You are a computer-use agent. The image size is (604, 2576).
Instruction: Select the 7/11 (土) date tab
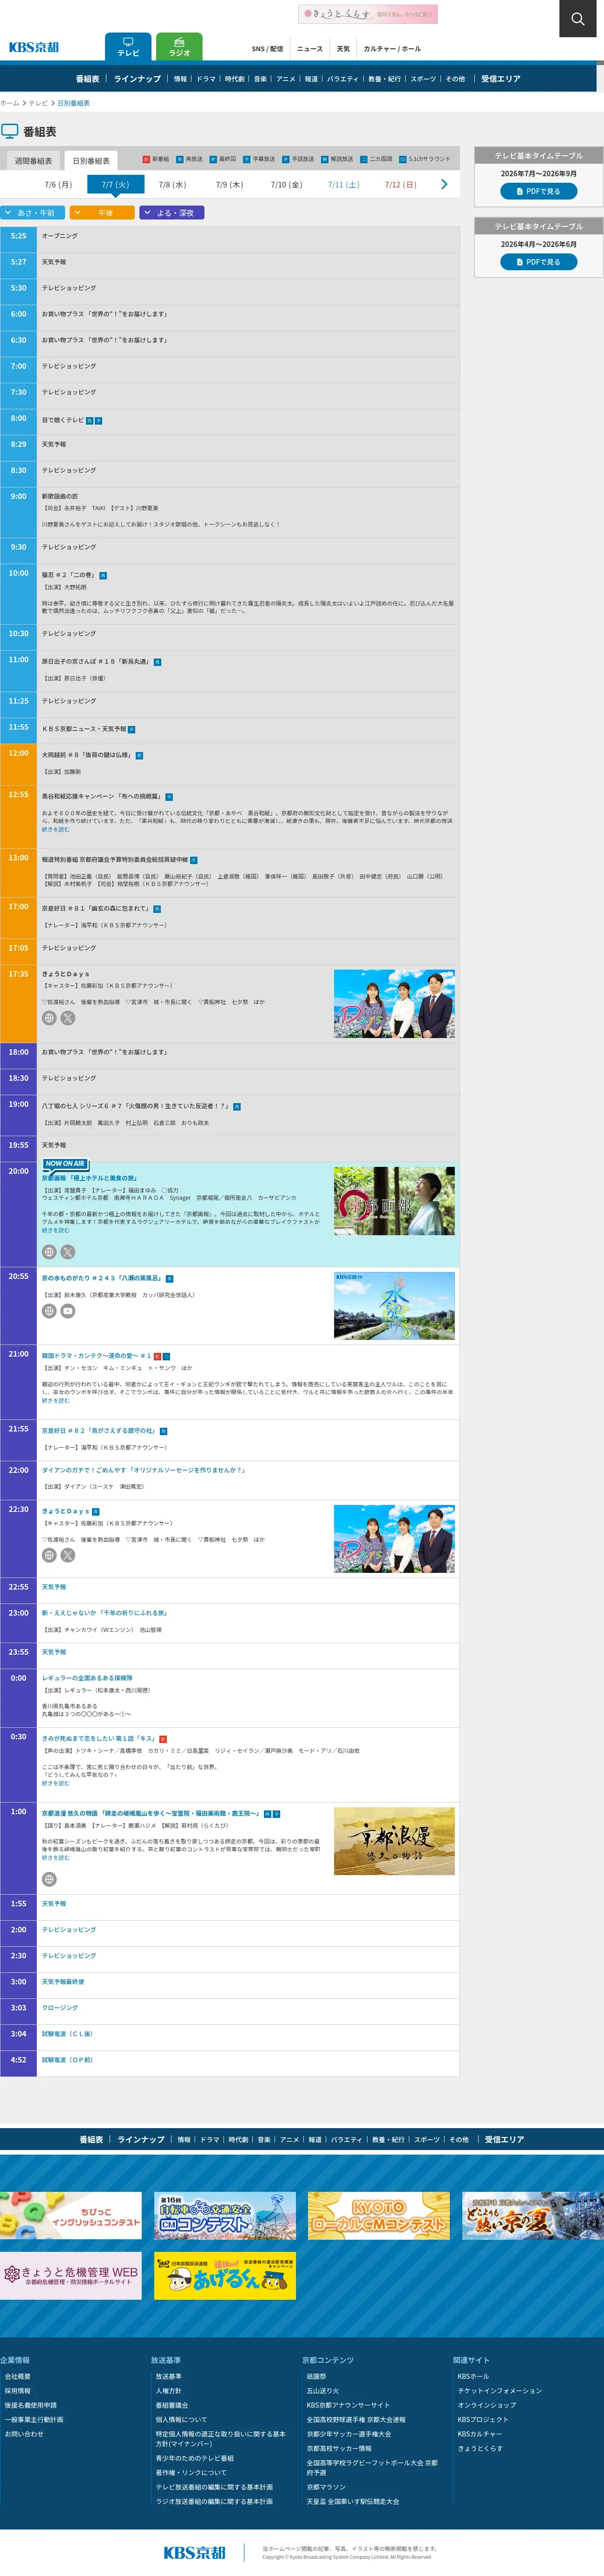click(x=343, y=184)
